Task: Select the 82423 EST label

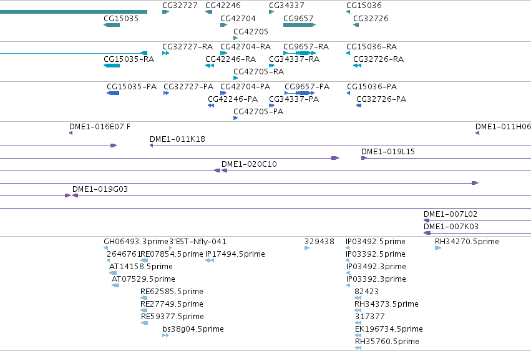Action: click(366, 292)
